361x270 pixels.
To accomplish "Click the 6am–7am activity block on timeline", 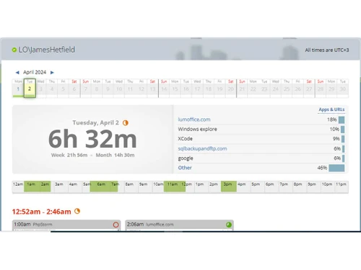I will coord(104,186).
